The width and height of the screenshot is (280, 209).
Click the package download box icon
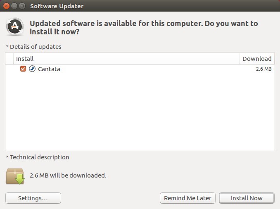15,176
